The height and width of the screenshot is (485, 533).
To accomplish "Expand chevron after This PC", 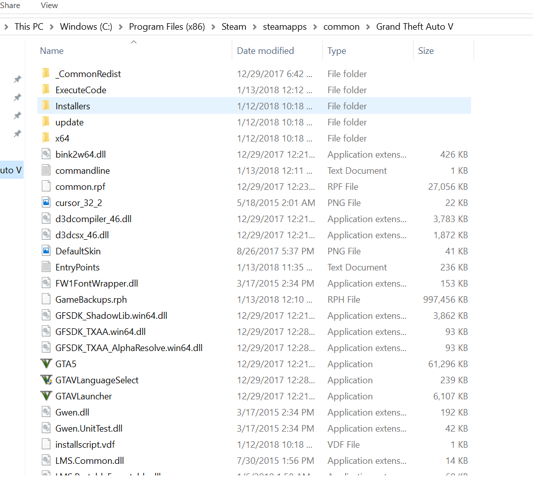I will [x=52, y=27].
